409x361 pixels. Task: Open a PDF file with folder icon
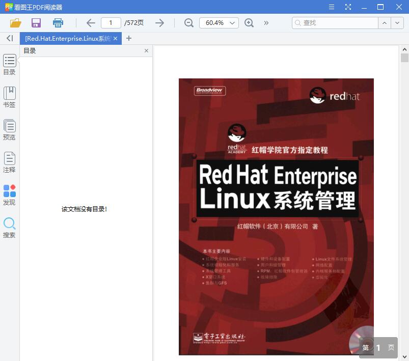click(15, 23)
